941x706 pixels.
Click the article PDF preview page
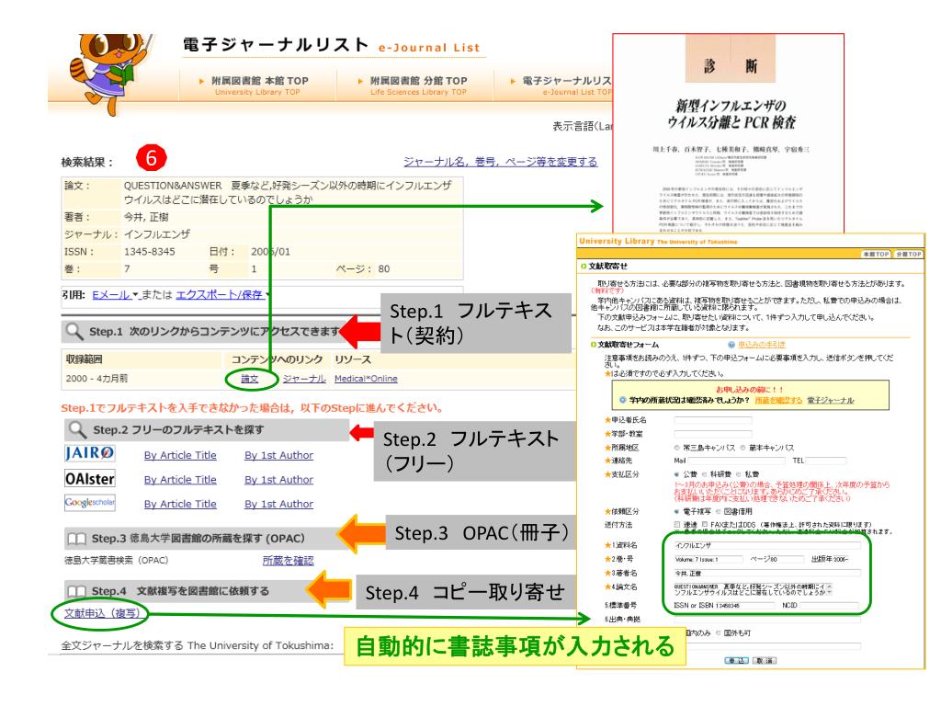pyautogui.click(x=728, y=133)
